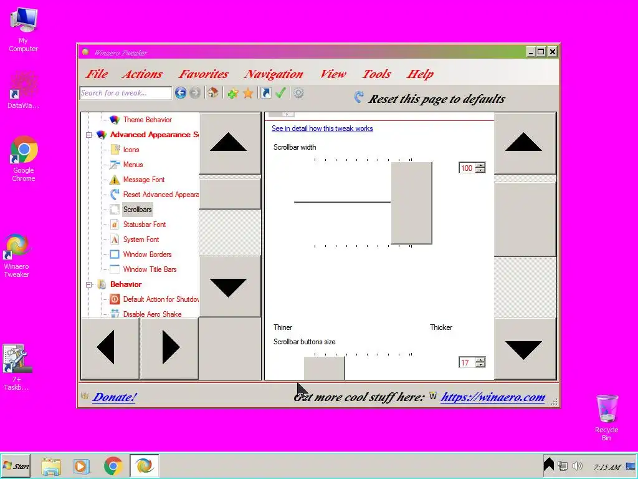638x479 pixels.
Task: Increase Scrollbar buttons size with stepper up
Action: (480, 360)
